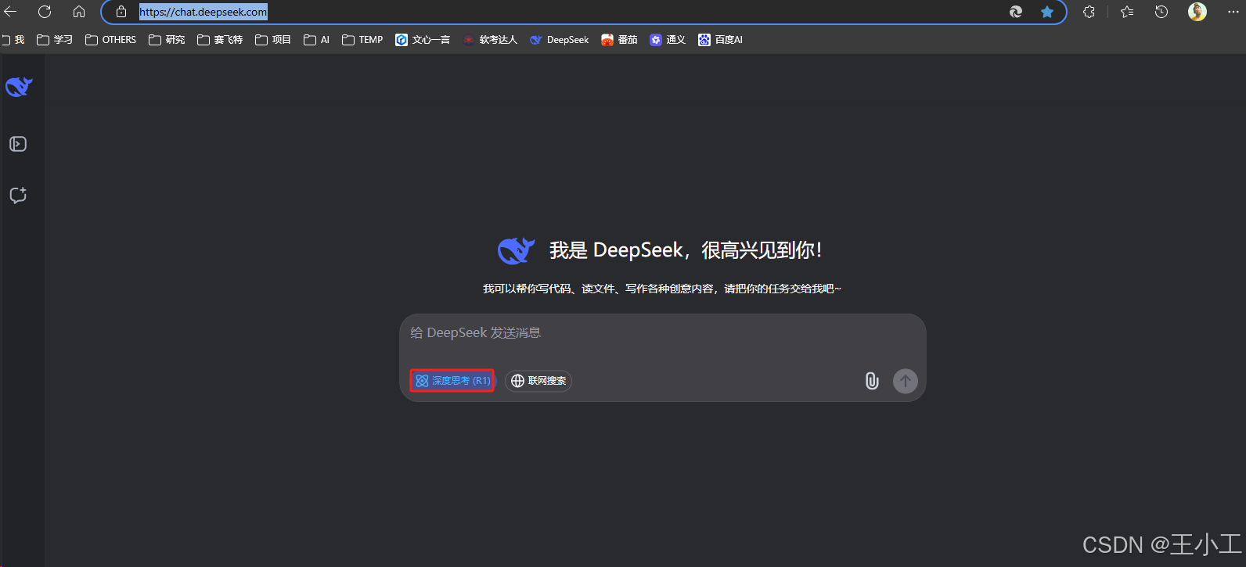Open the 文心一言 bookmark
The width and height of the screenshot is (1246, 567).
coord(423,40)
